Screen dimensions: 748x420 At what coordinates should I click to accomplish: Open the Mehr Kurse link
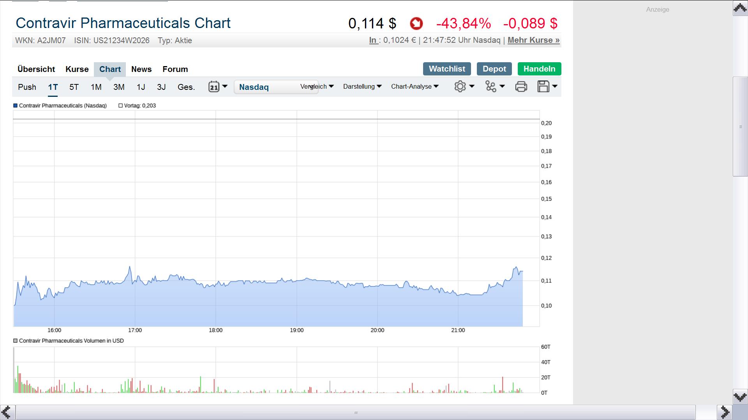533,40
